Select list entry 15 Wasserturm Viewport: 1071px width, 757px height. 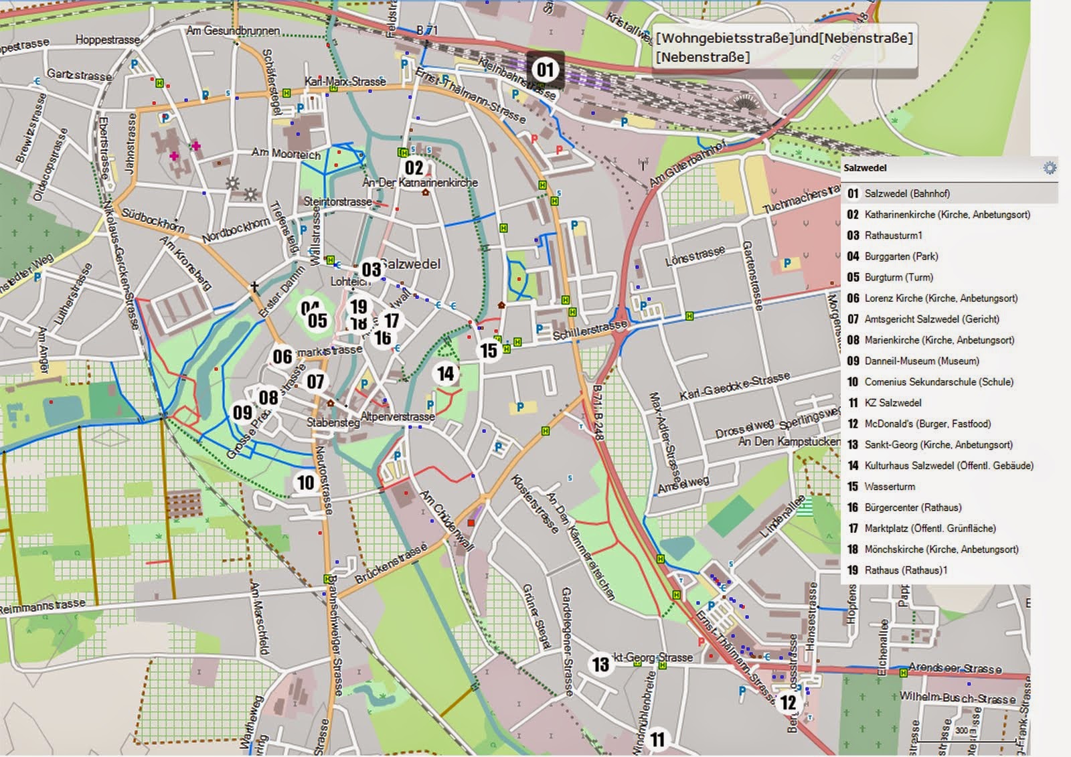[x=950, y=487]
